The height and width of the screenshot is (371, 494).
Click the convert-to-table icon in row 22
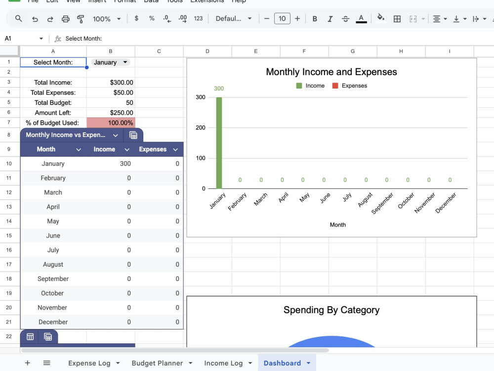(x=30, y=337)
